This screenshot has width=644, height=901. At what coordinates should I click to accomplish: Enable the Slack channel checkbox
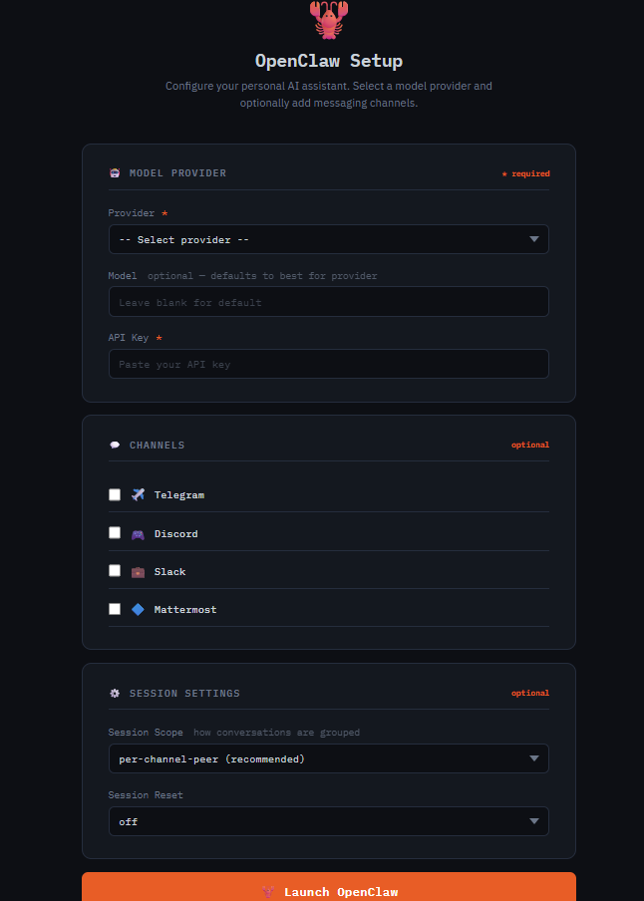click(115, 570)
